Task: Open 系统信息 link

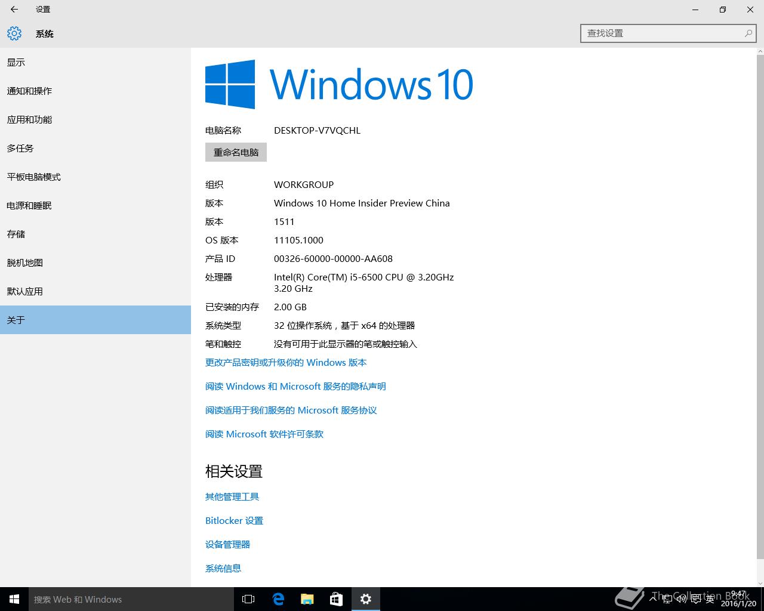Action: (x=223, y=568)
